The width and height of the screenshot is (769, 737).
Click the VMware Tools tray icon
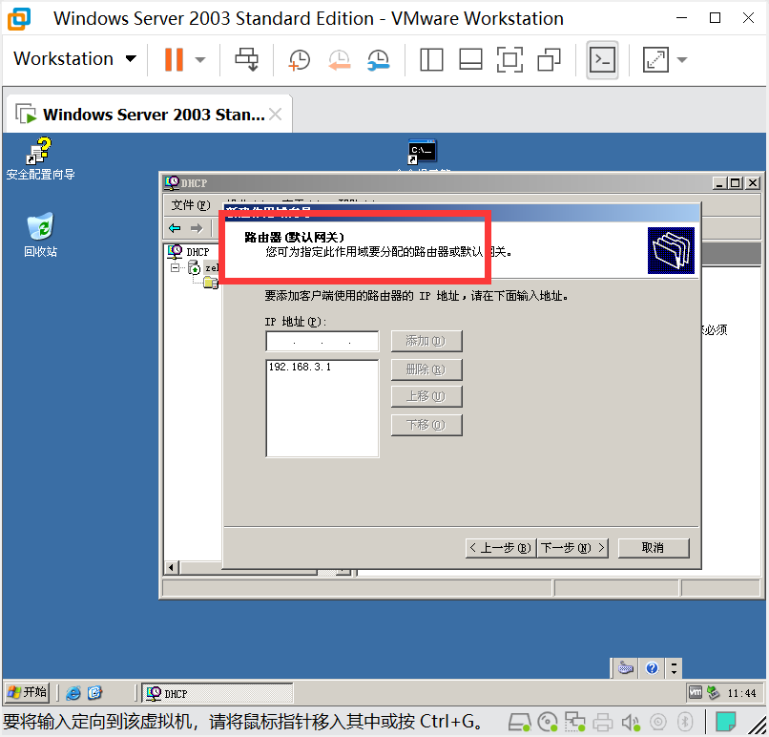click(x=696, y=692)
